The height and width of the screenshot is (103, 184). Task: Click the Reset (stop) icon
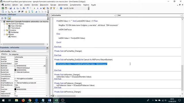click(41, 8)
